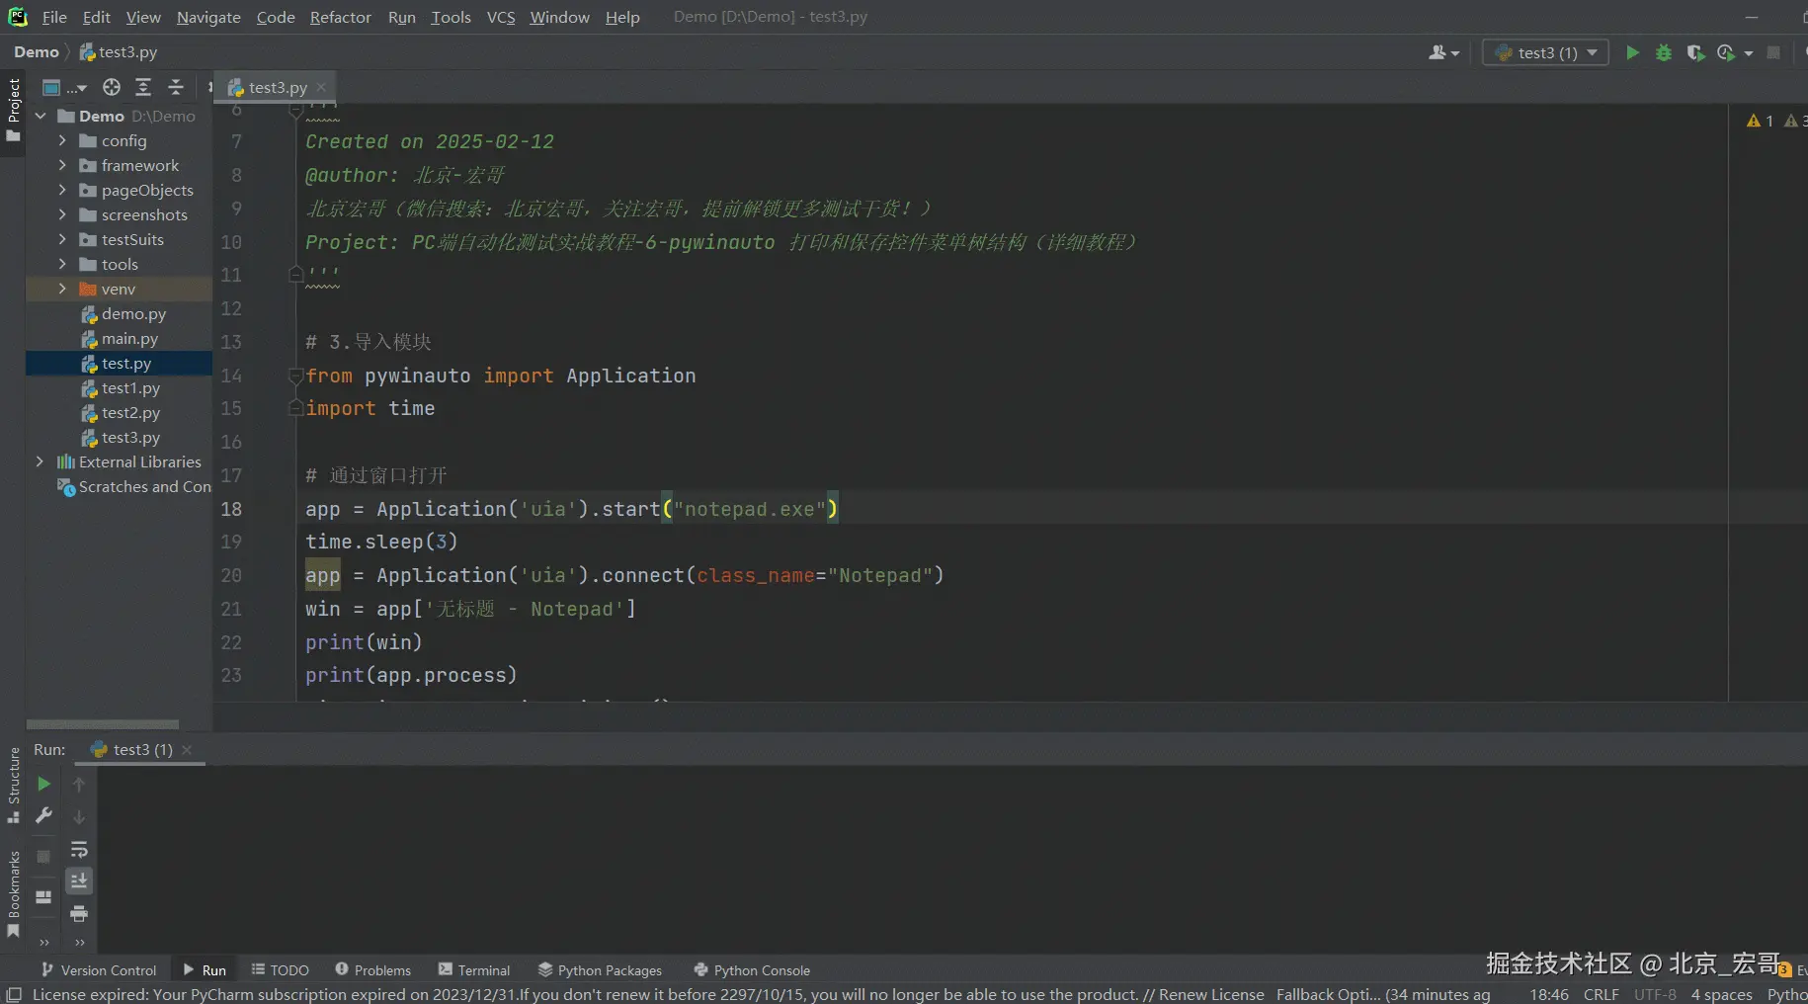The height and width of the screenshot is (1004, 1808).
Task: Click the down arrow in the Run panel
Action: 79,817
